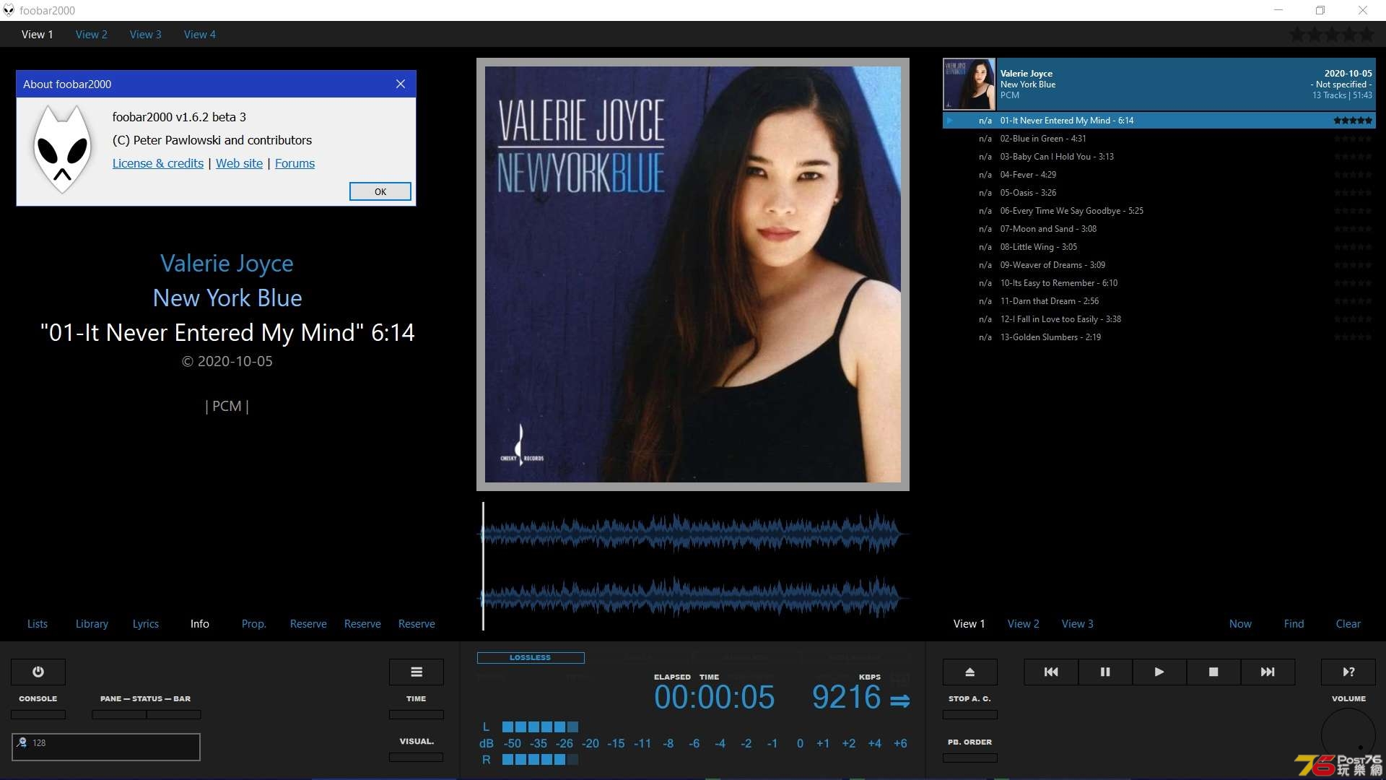Adjust the volume knob
Screen dimensions: 1386x780
tap(1348, 735)
